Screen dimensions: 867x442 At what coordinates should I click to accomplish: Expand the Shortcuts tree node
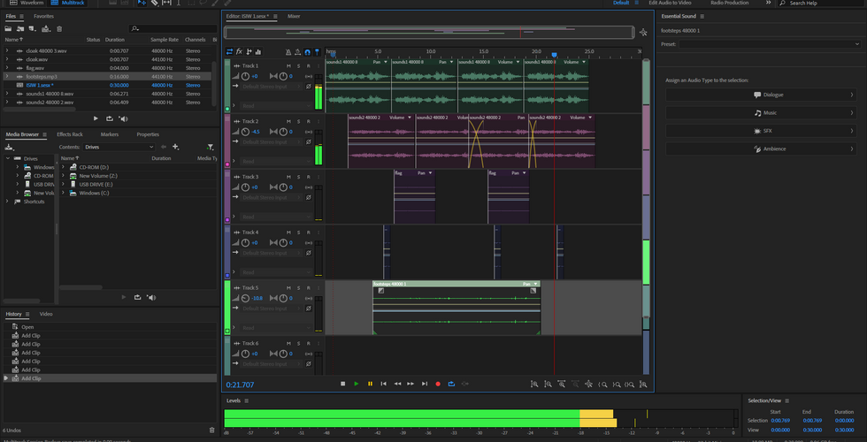click(7, 202)
